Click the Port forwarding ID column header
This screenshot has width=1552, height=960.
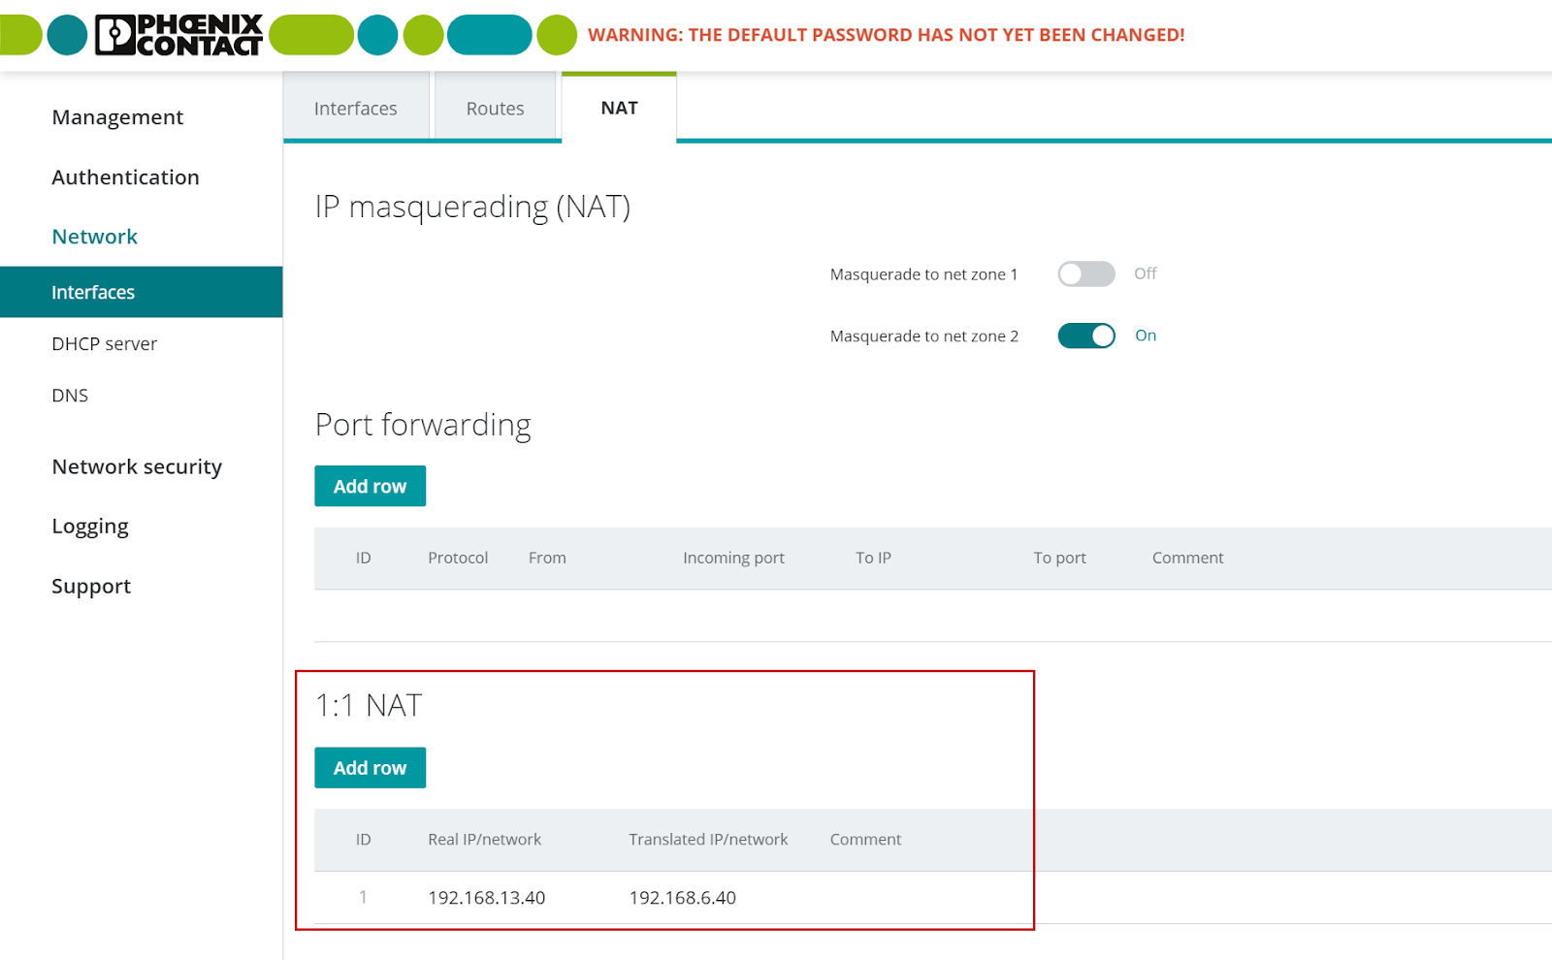(x=363, y=558)
